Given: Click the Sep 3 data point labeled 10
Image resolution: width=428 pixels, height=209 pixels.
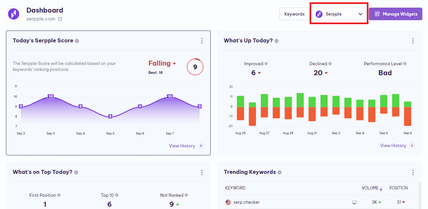Looking at the screenshot, I should [51, 96].
